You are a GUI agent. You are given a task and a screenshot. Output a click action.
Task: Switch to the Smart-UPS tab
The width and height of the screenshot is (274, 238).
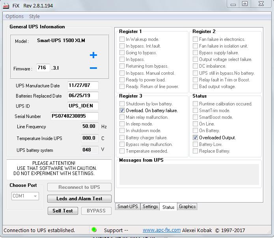point(127,207)
